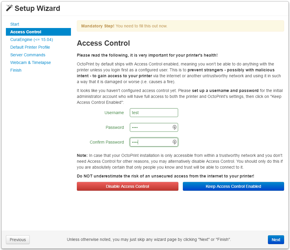Click the red Disable Access Control button
The height and width of the screenshot is (250, 290).
point(127,186)
